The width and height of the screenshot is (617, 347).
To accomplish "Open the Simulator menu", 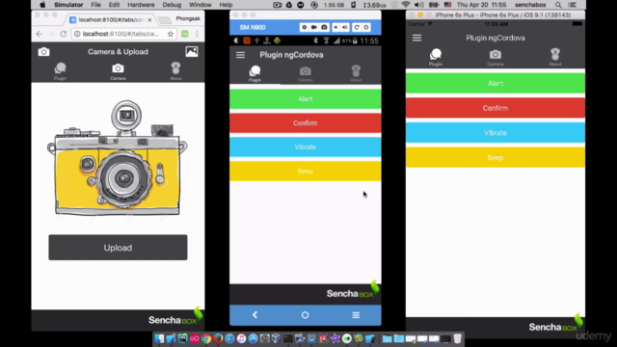I will [x=68, y=5].
